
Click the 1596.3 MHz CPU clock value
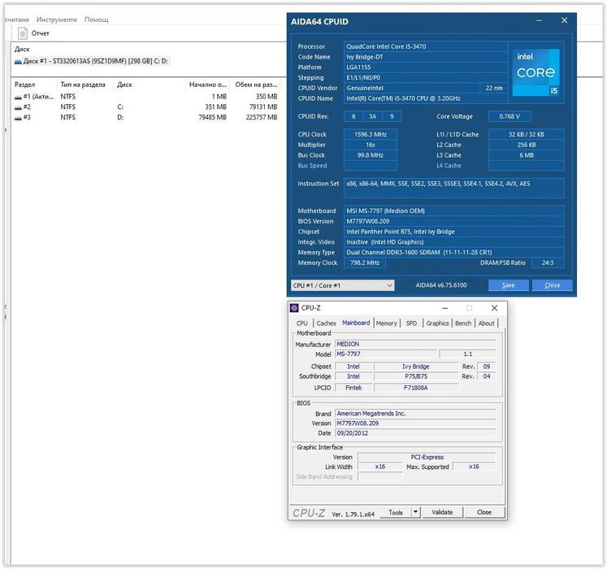pos(370,135)
